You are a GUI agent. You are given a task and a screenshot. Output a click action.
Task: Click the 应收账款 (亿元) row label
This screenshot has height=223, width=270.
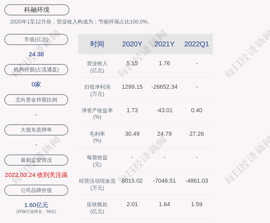[97, 208]
